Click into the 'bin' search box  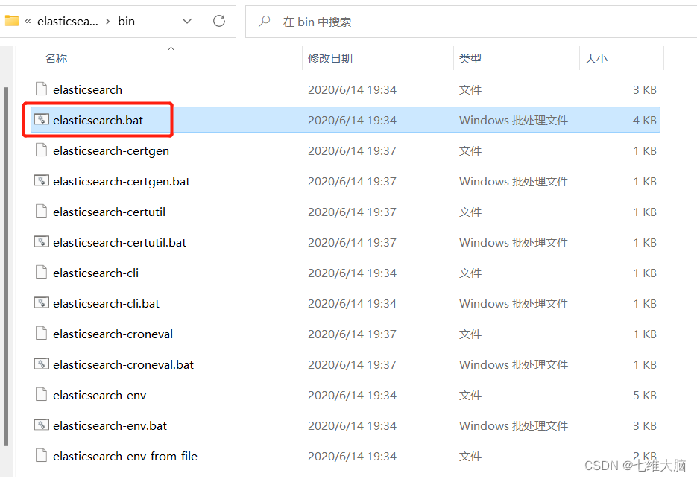pyautogui.click(x=471, y=22)
